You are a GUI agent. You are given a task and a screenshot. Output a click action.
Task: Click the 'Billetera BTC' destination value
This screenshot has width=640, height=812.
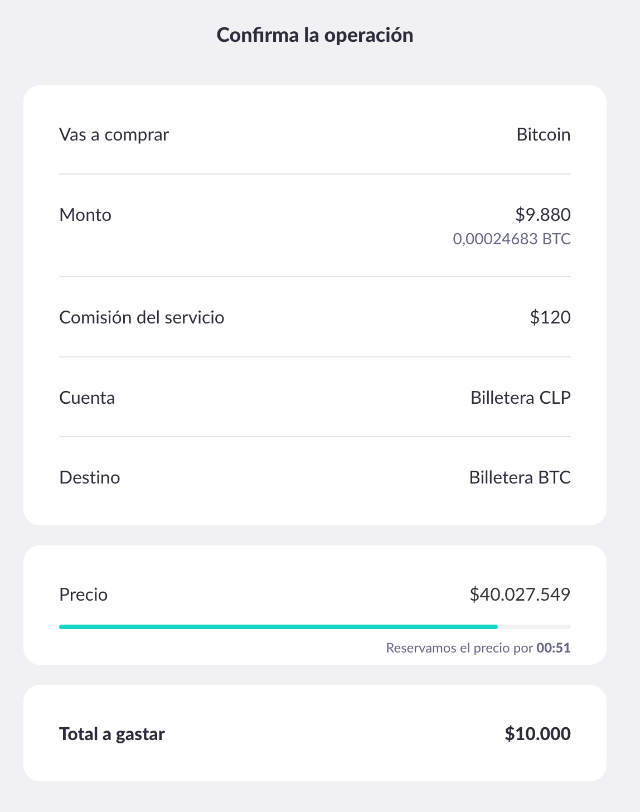click(520, 477)
